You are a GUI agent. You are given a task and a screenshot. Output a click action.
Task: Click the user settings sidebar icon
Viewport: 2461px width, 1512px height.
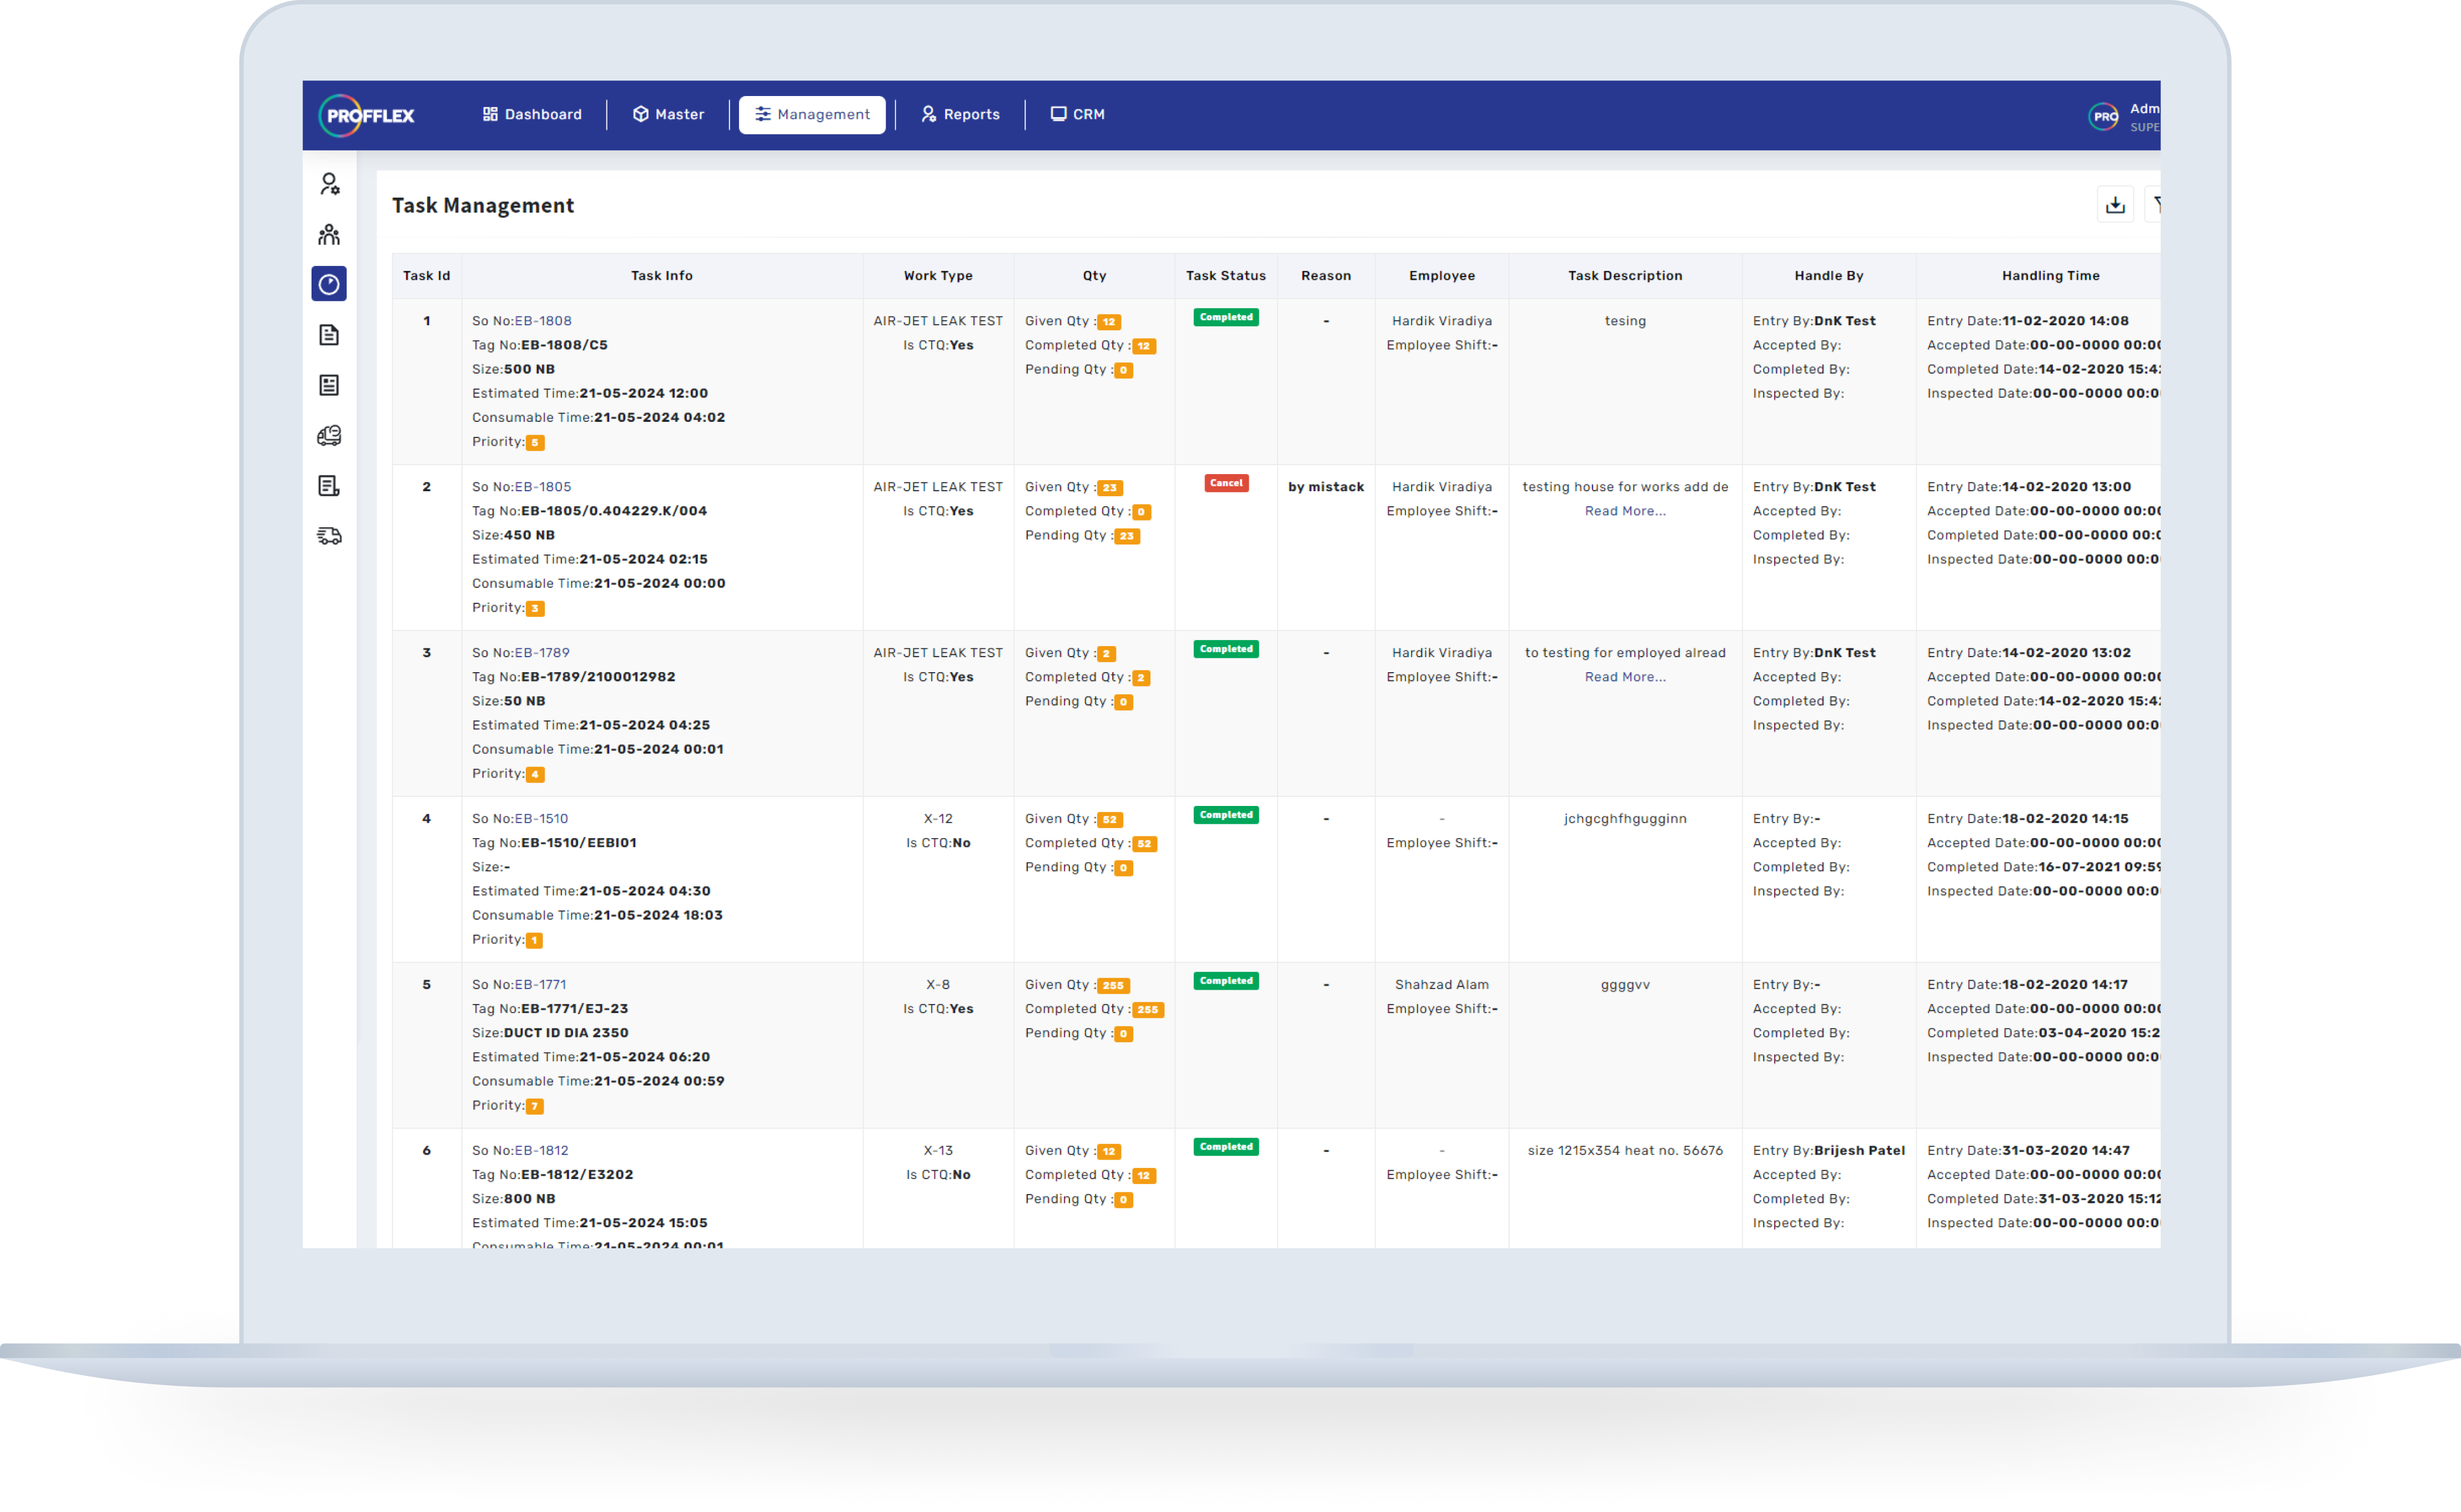click(x=329, y=184)
